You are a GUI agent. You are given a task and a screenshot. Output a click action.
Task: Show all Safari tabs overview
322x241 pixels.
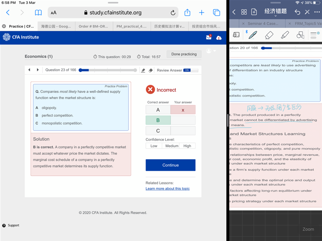[x=217, y=13]
